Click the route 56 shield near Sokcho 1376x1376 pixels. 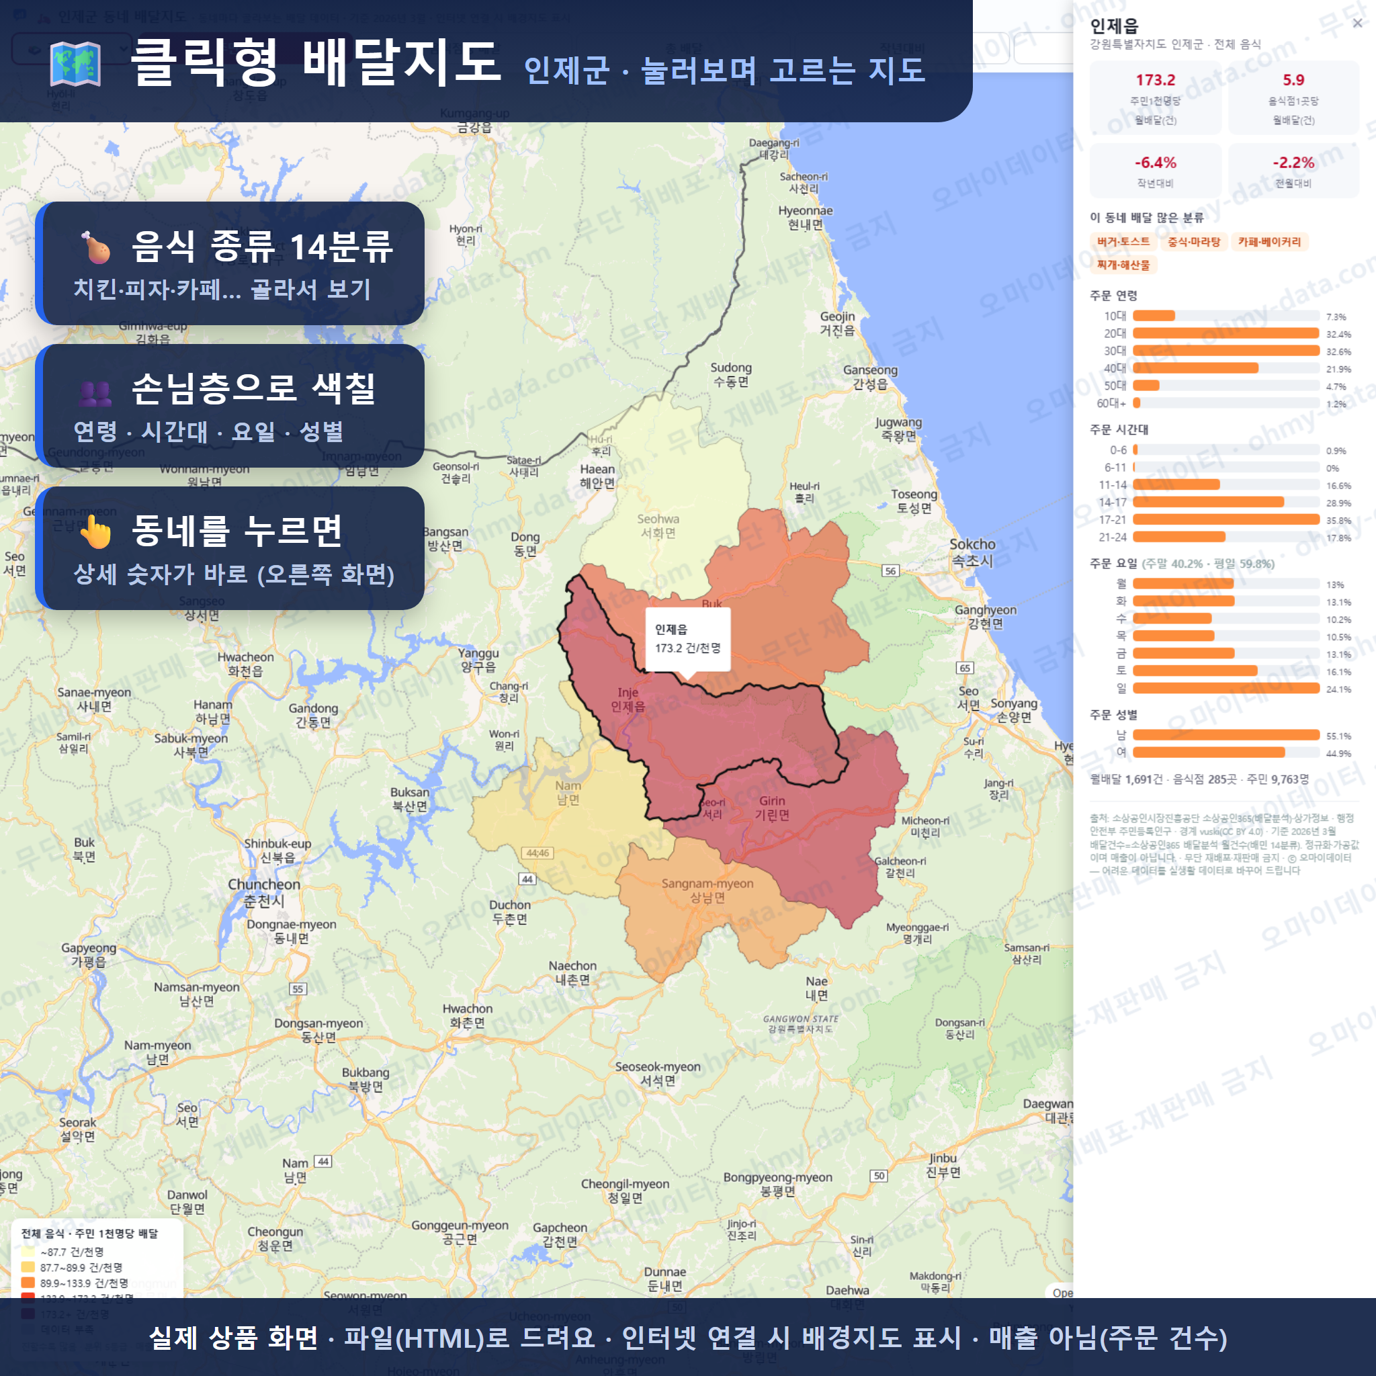[890, 570]
